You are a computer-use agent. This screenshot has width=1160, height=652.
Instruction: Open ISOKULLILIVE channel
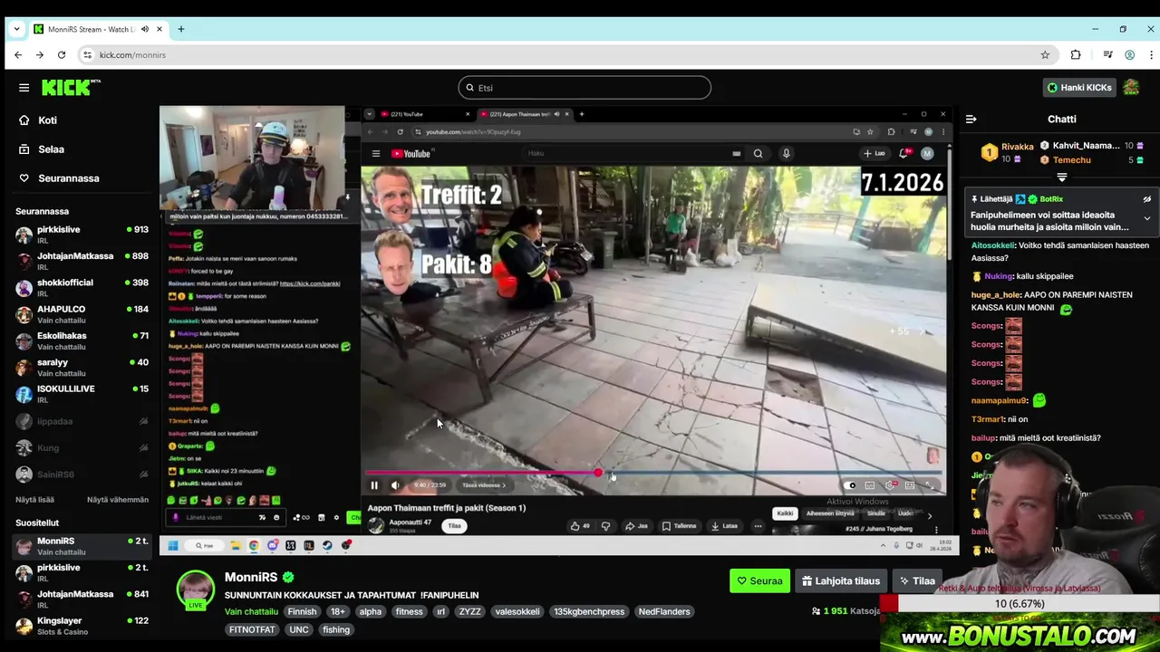(x=82, y=393)
